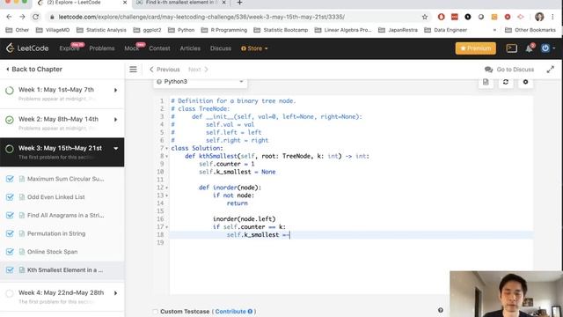Click the browser back arrow
This screenshot has height=317, width=563.
point(9,17)
